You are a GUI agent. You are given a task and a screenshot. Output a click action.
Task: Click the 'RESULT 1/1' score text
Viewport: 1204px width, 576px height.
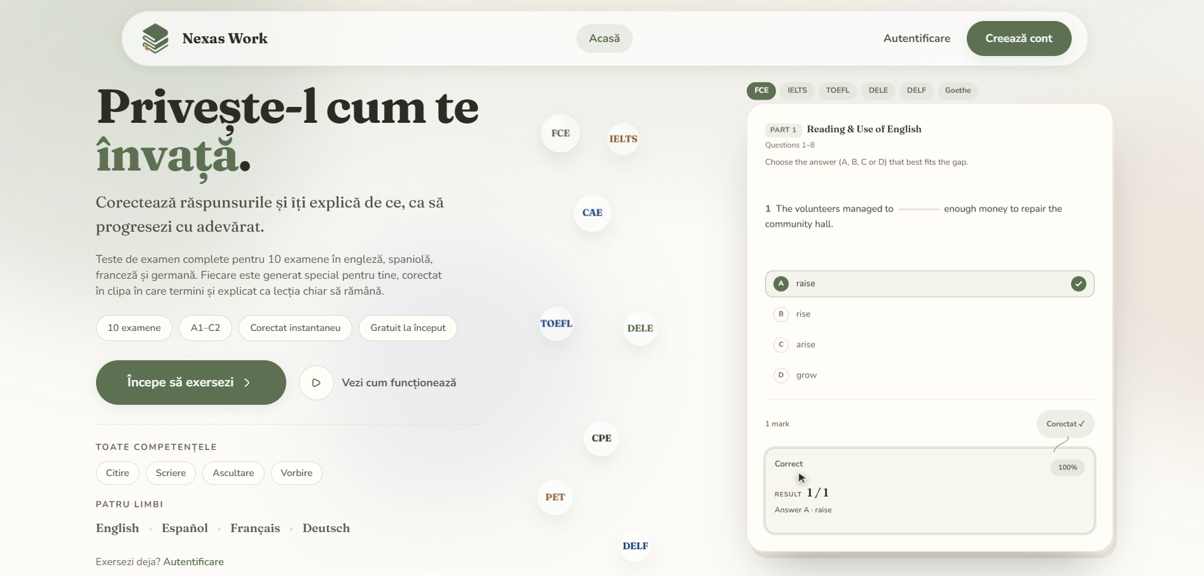click(x=801, y=493)
